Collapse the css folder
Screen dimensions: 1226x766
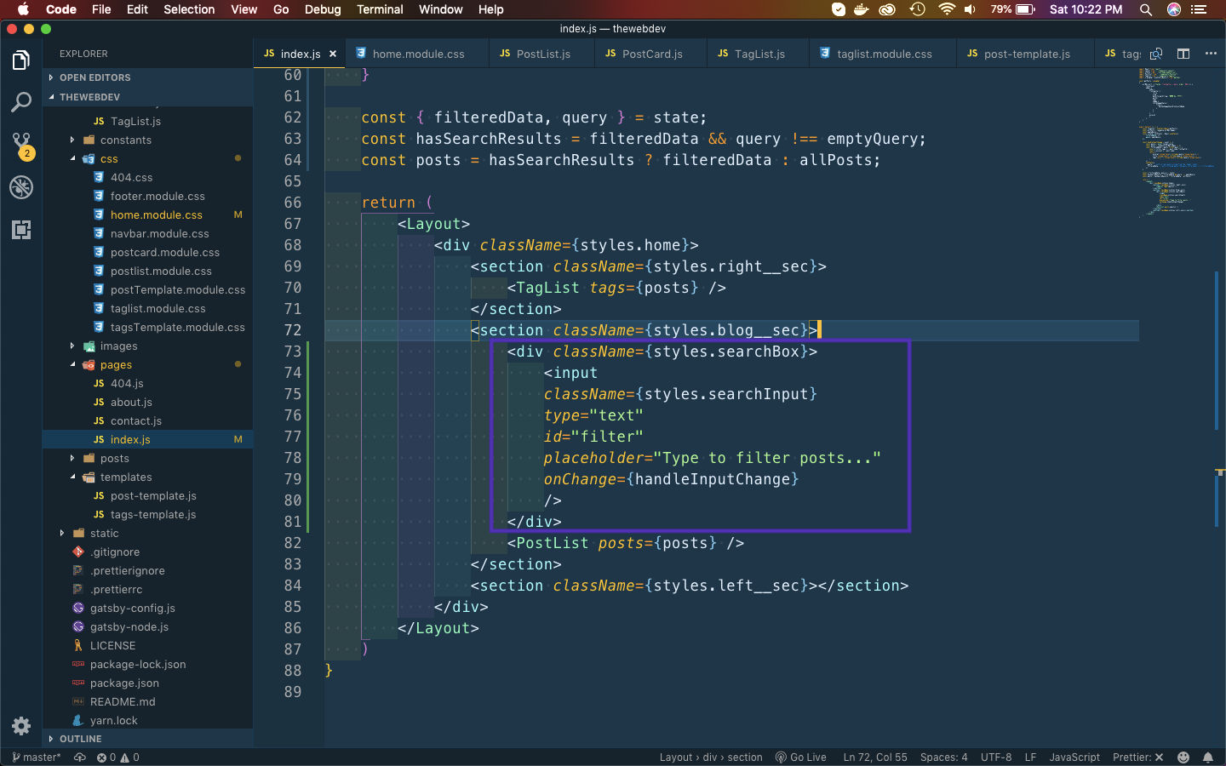click(147, 159)
